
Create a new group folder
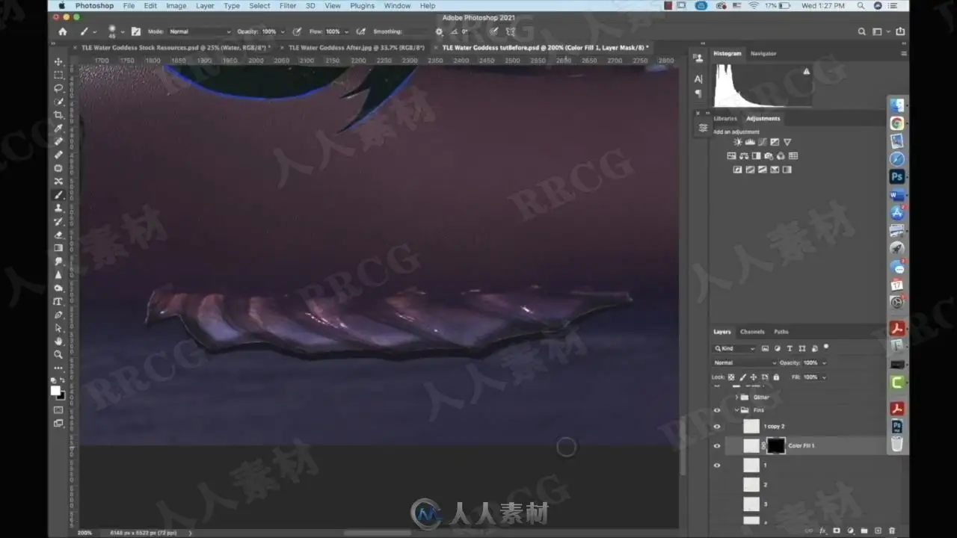pyautogui.click(x=864, y=531)
